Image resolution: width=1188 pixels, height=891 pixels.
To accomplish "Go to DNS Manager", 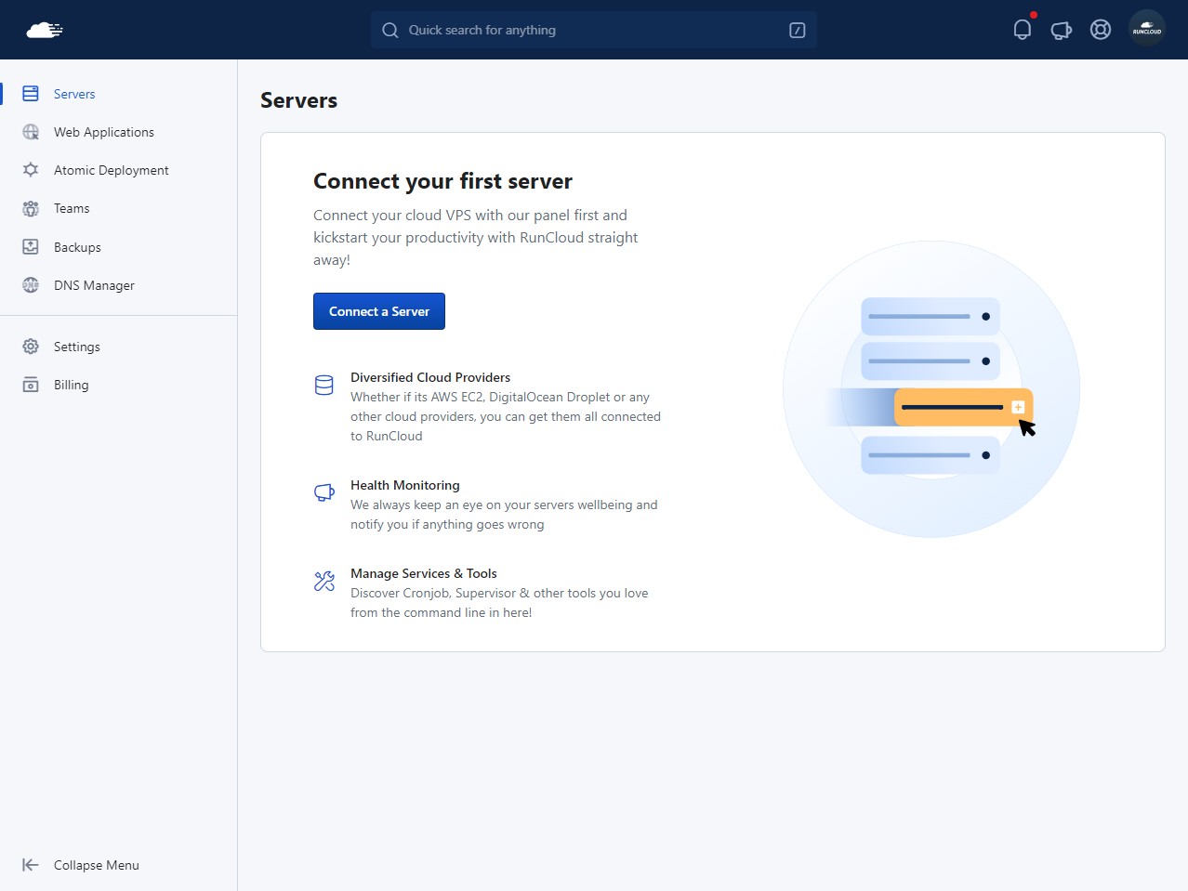I will click(x=94, y=285).
